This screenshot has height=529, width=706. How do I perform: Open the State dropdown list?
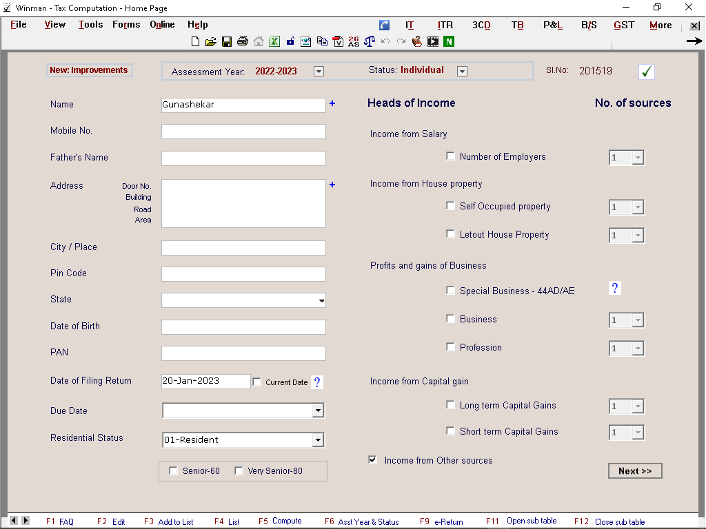pos(321,301)
